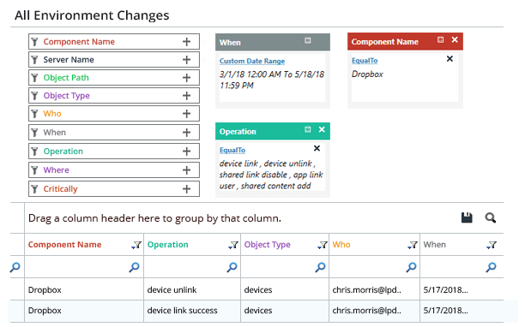Click the save disk icon above the grid
525x327 pixels.
[467, 217]
